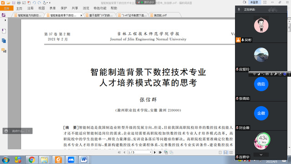
Task: Click the document vertical scrollbar thumb
Action: (x=289, y=27)
